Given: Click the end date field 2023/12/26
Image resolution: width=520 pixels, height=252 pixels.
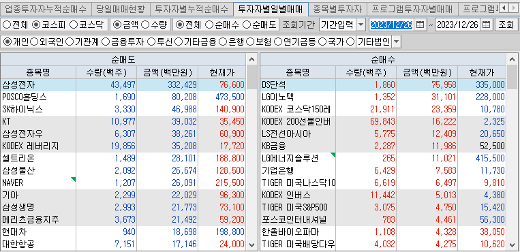Looking at the screenshot, I should pyautogui.click(x=457, y=25).
